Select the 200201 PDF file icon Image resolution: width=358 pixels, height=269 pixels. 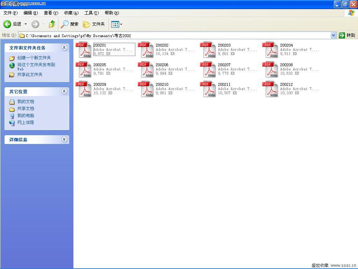pyautogui.click(x=85, y=50)
